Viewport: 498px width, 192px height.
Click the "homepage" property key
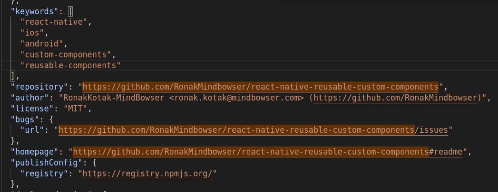(35, 152)
